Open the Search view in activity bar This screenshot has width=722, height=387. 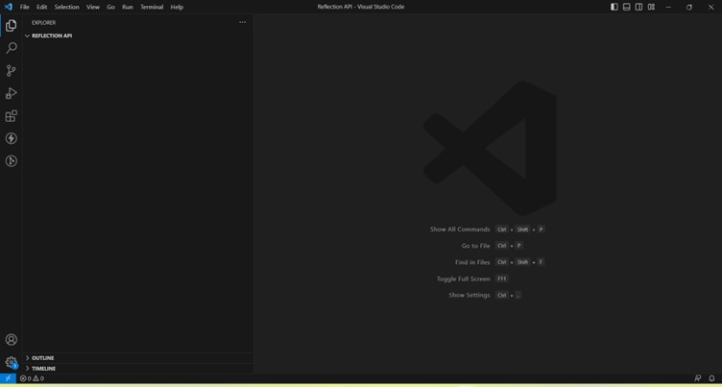click(12, 48)
